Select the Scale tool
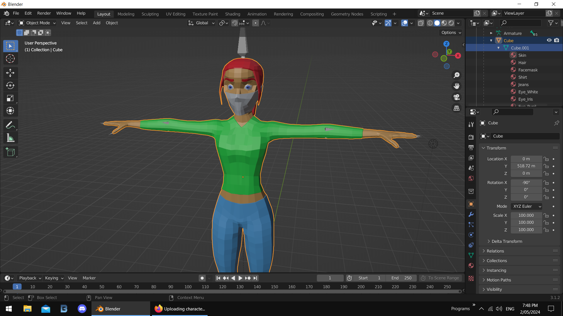 click(x=10, y=98)
